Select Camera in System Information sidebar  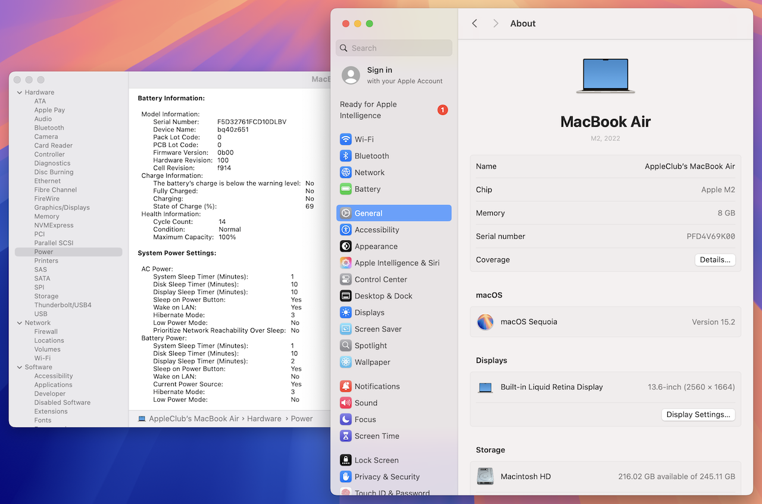(x=46, y=137)
